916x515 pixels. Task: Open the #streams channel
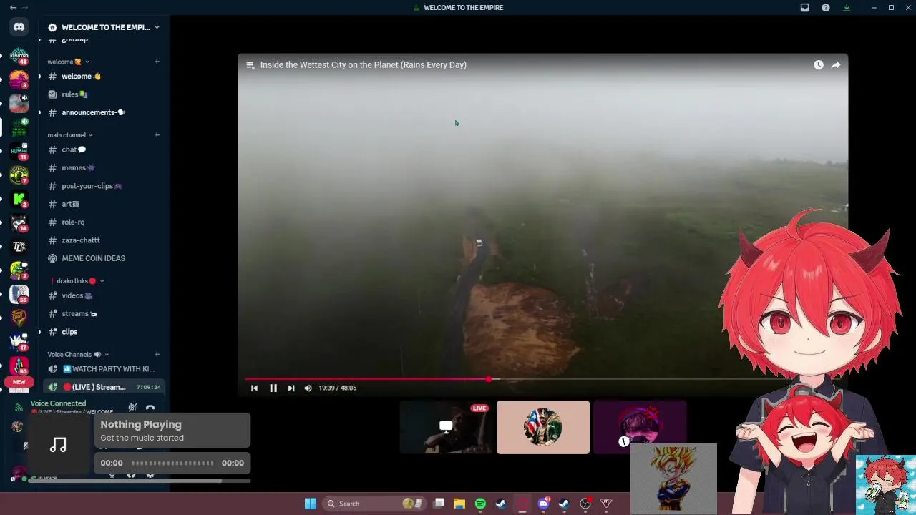click(104, 313)
